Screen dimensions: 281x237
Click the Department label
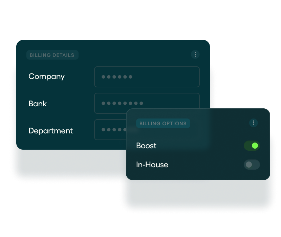[51, 131]
